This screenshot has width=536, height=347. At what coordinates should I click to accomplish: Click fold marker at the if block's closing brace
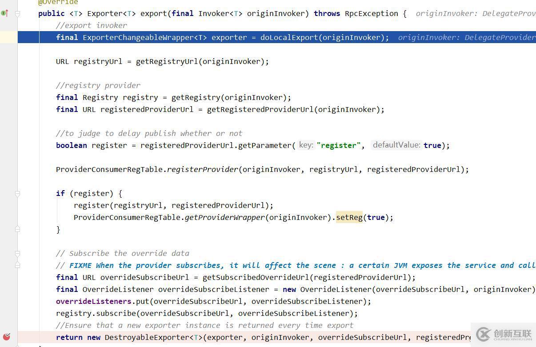coord(18,229)
